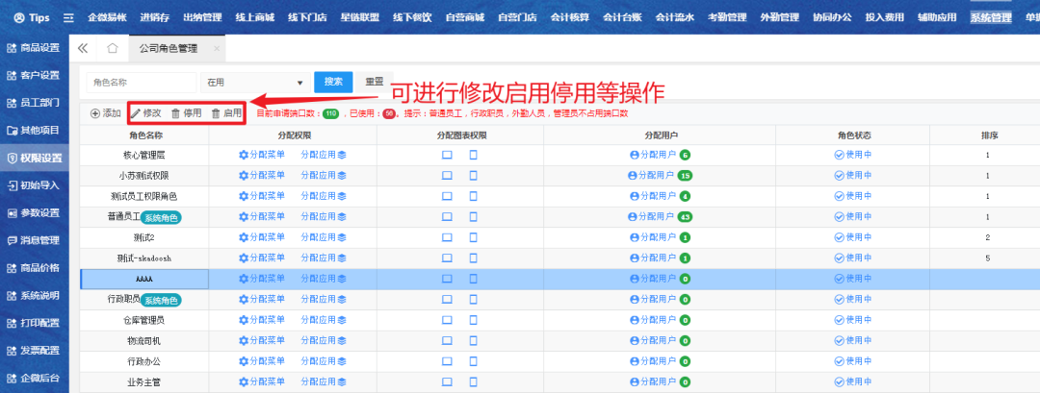Click 分配菜单 gear for 测试2 row
Image resolution: width=1040 pixels, height=393 pixels.
(262, 237)
